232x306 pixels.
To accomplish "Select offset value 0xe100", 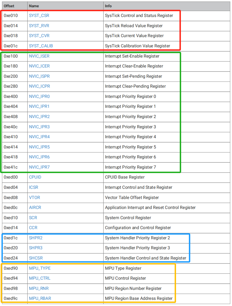I will [x=11, y=56].
